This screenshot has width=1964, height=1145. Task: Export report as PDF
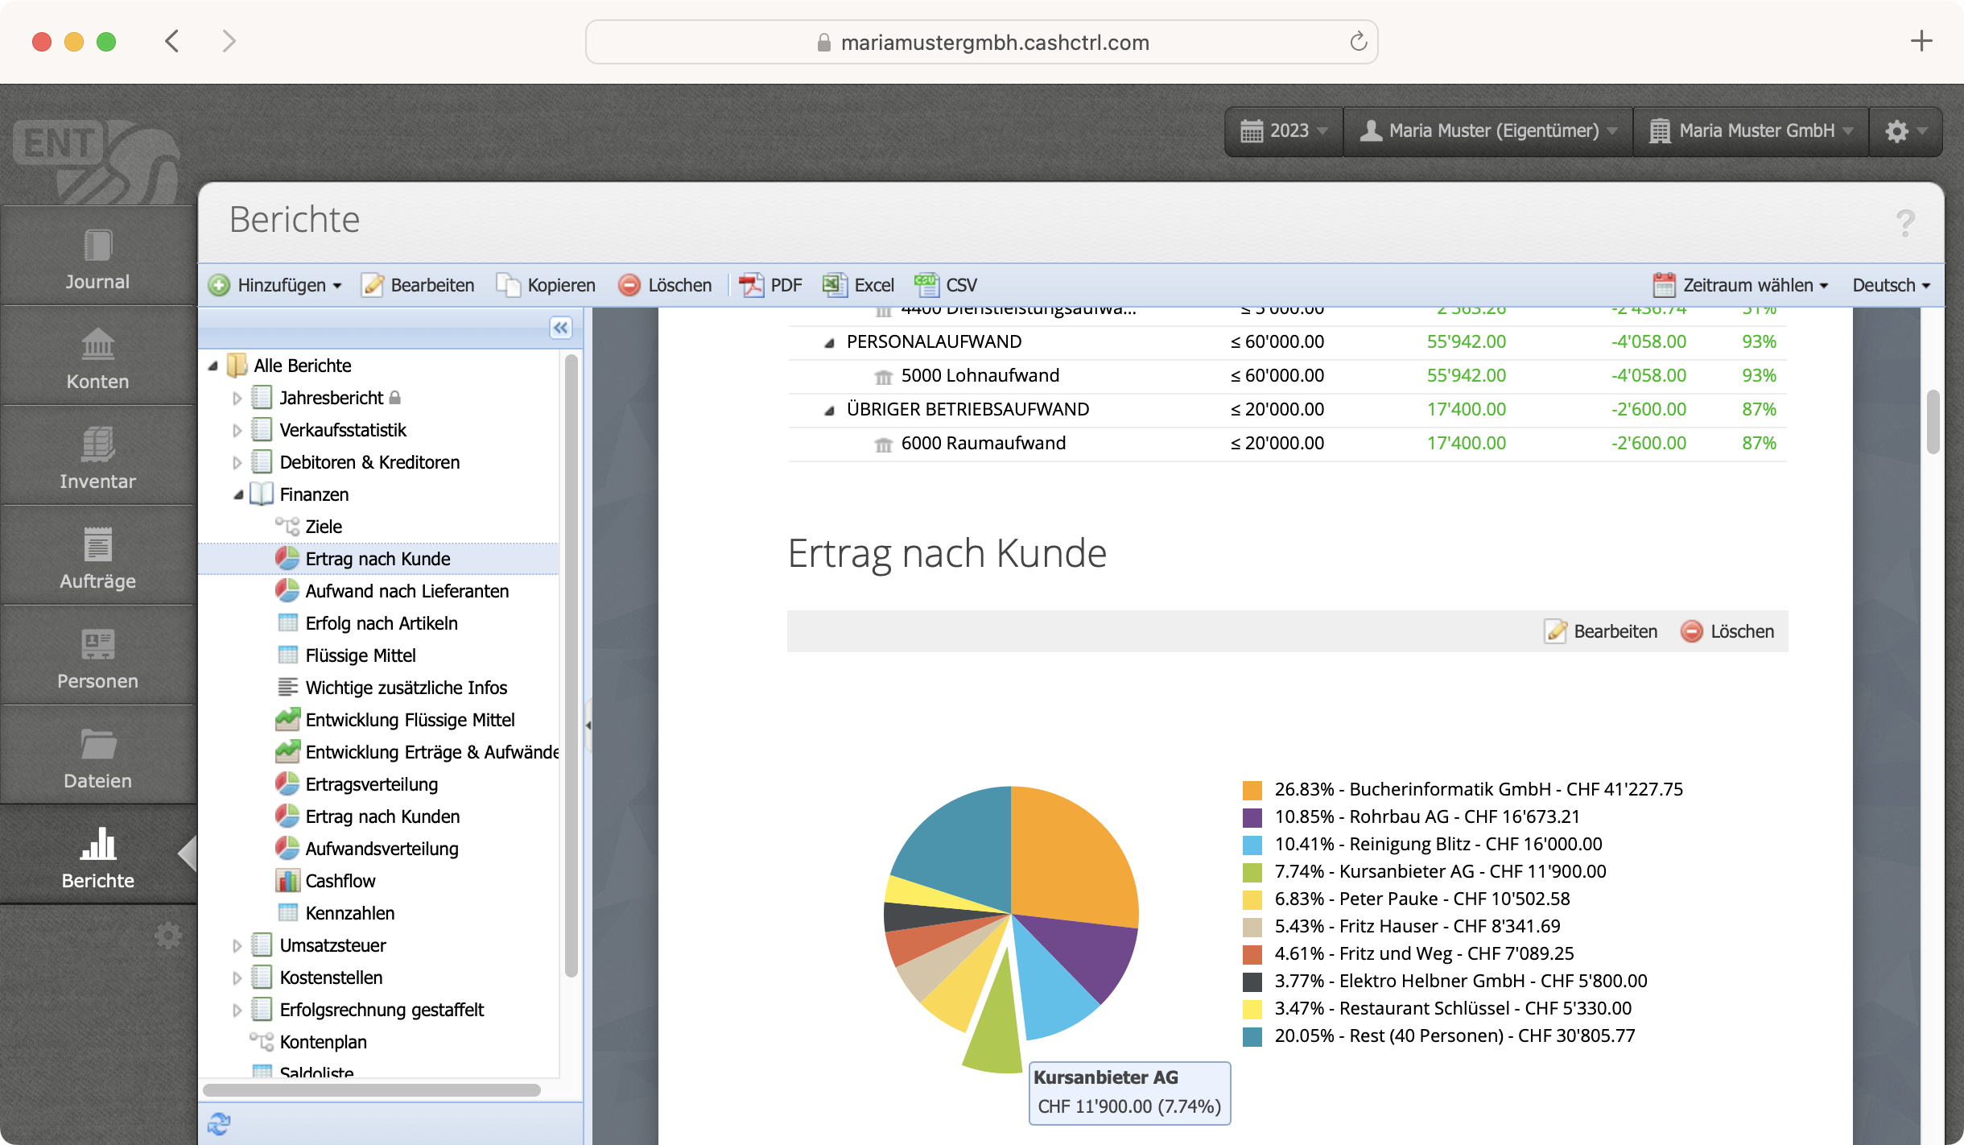point(770,285)
